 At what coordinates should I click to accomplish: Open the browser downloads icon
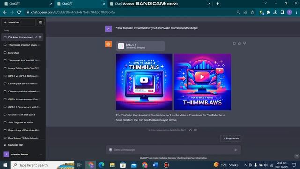point(275,12)
